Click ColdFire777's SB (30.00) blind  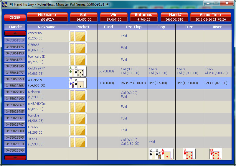(106, 71)
